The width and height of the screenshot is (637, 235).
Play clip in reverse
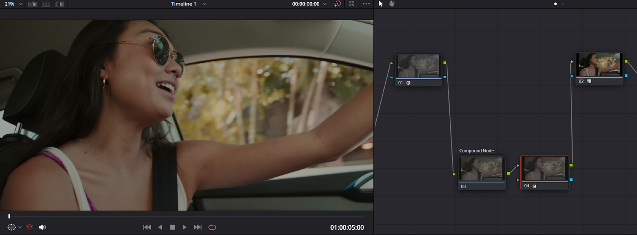tap(160, 227)
